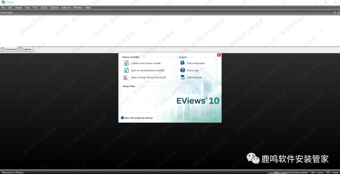The image size is (340, 174).
Task: Switch to the Capture tab
Action: [x=25, y=49]
